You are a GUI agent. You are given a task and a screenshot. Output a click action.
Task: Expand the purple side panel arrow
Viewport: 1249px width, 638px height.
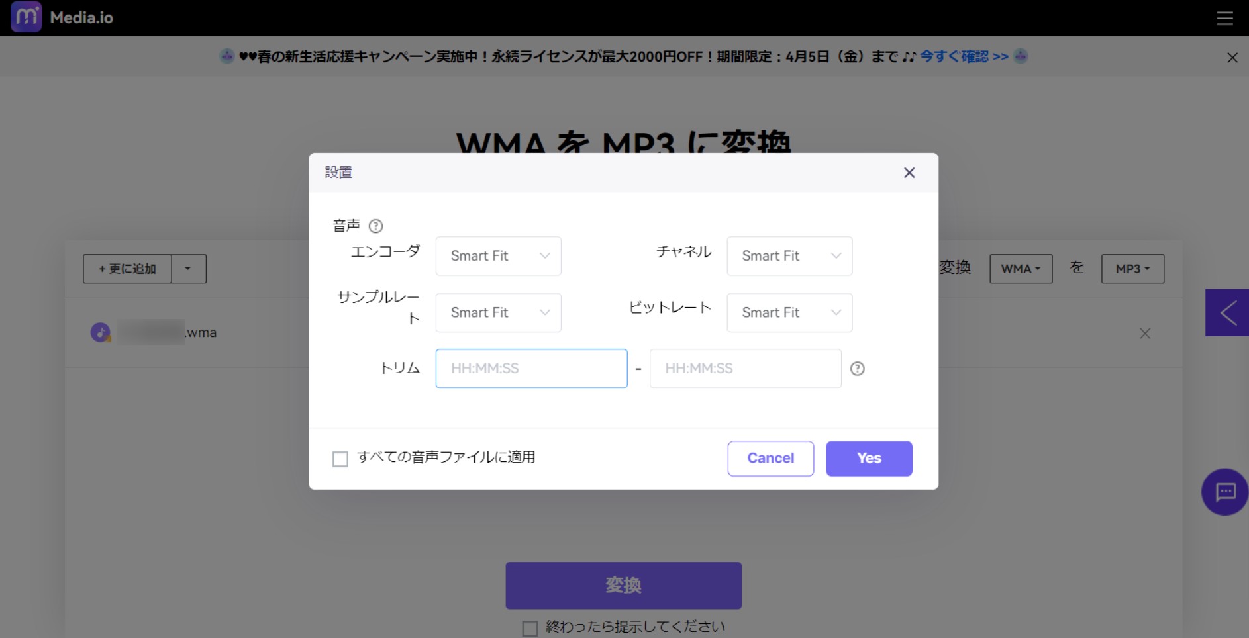[x=1227, y=312]
